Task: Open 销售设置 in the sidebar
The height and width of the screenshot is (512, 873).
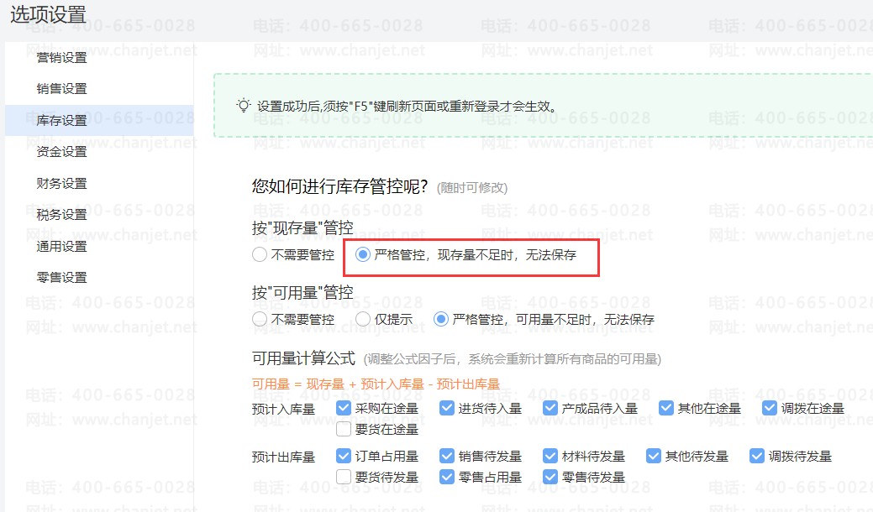Action: click(62, 89)
